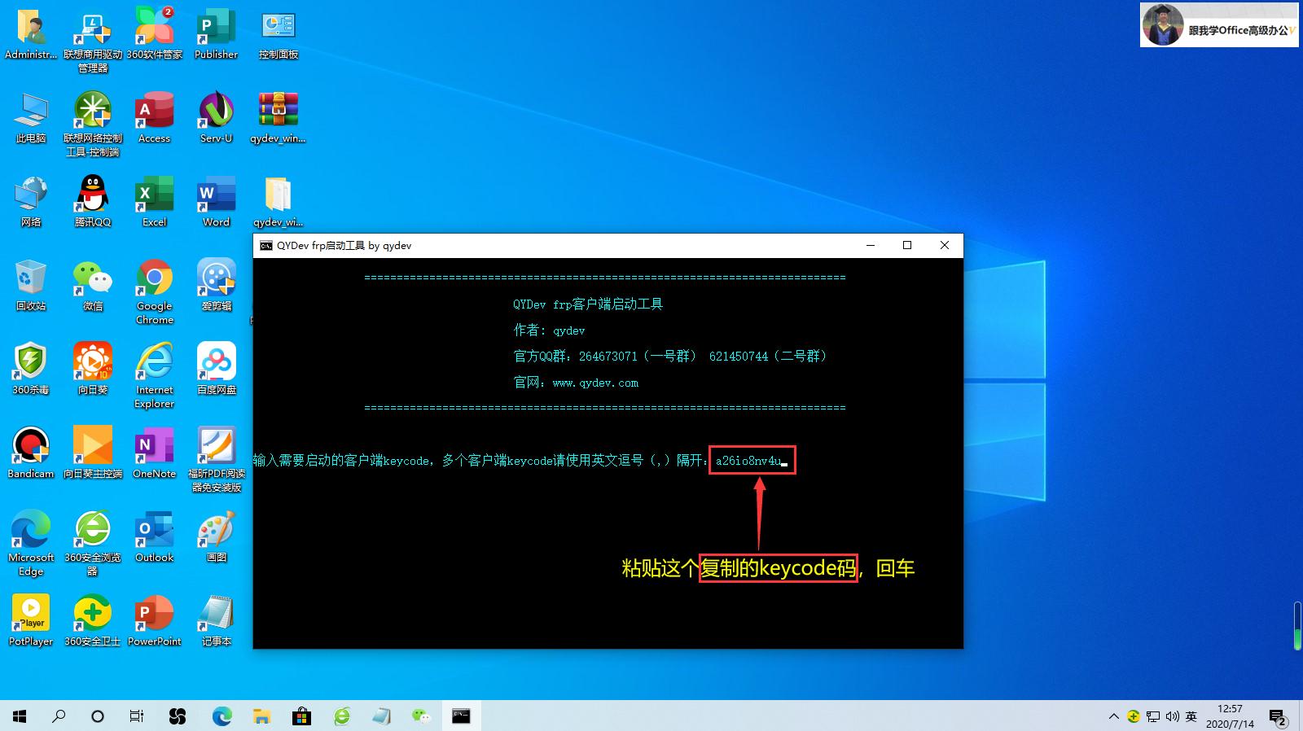The image size is (1303, 731).
Task: Open the 爱剪辑 video editor icon
Action: click(216, 286)
